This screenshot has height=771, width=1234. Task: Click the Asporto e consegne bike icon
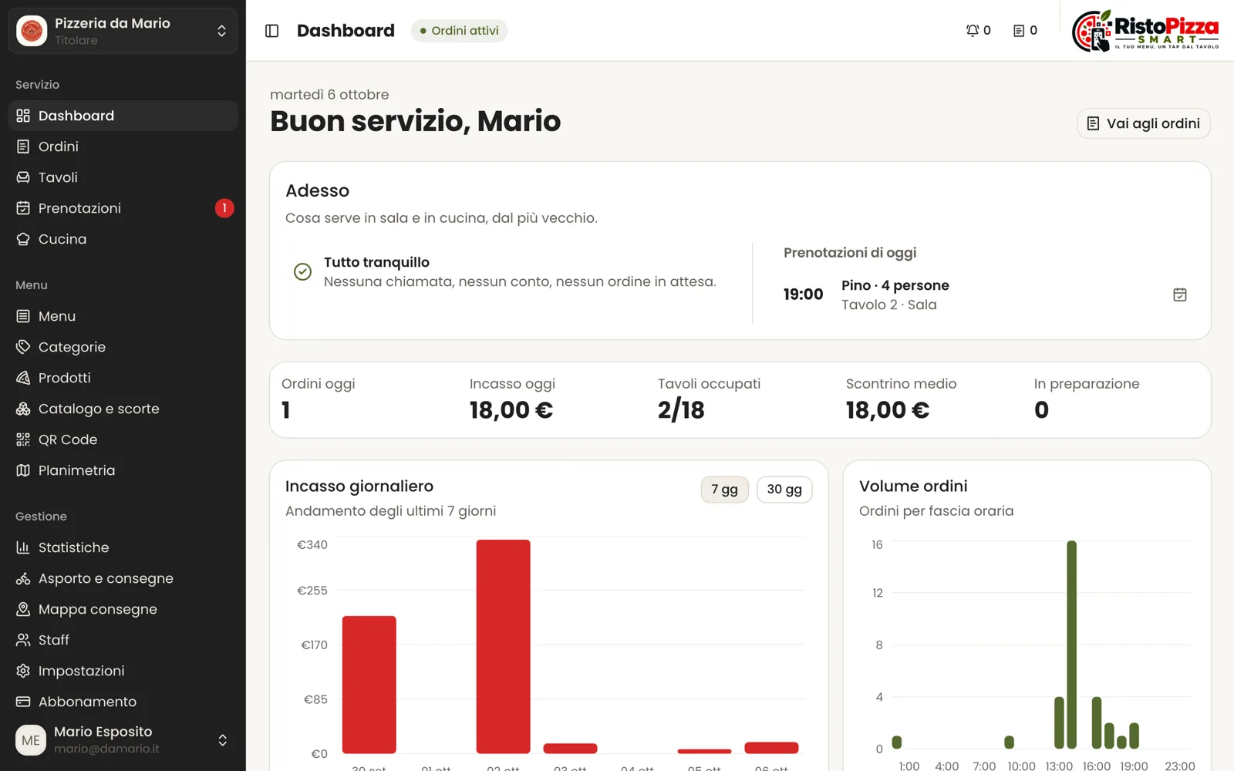click(x=23, y=578)
